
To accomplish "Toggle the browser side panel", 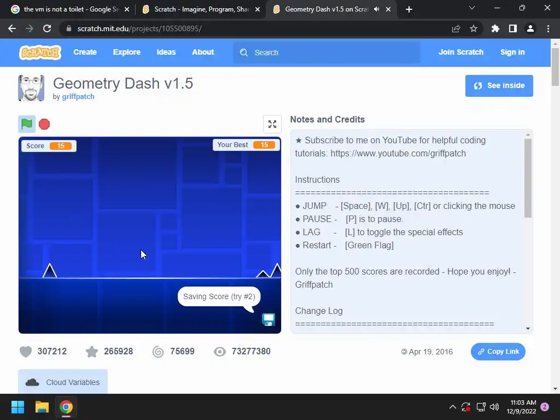I will pyautogui.click(x=513, y=28).
